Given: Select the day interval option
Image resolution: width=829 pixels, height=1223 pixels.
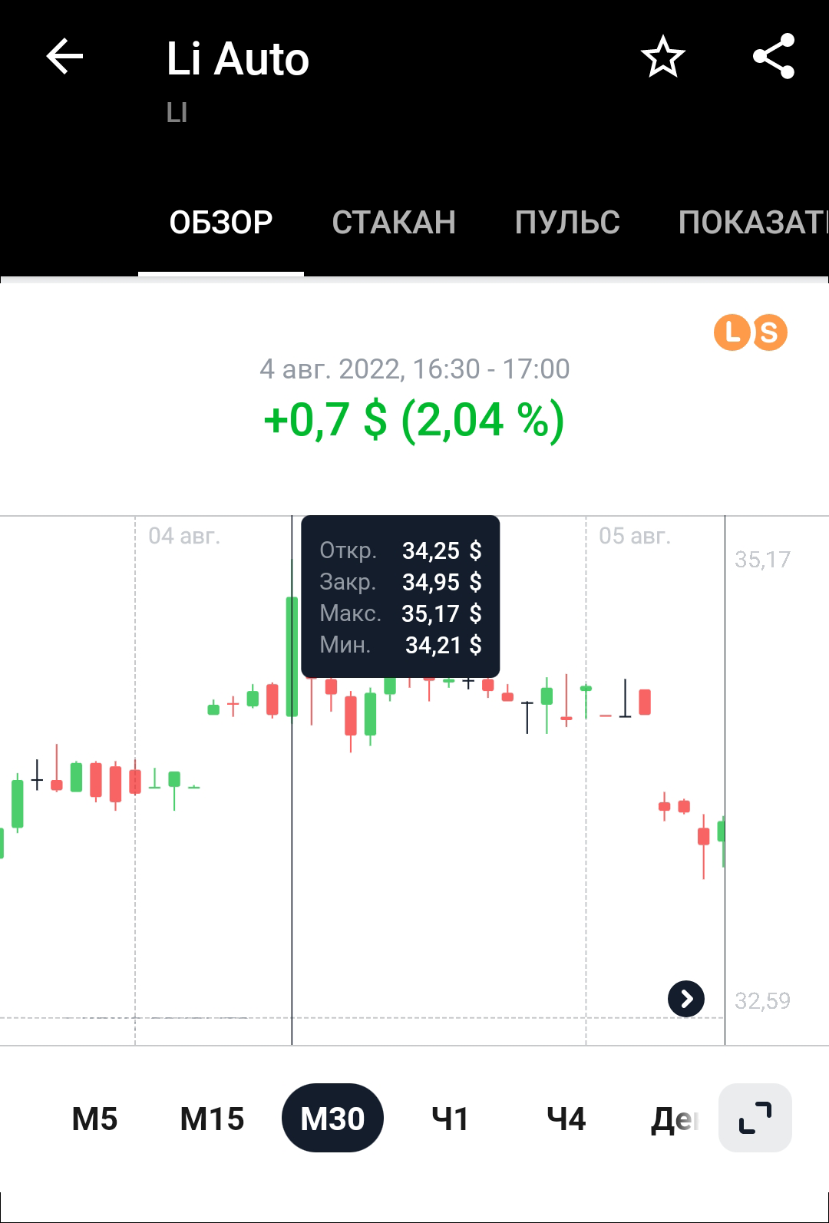Looking at the screenshot, I should pyautogui.click(x=675, y=1119).
